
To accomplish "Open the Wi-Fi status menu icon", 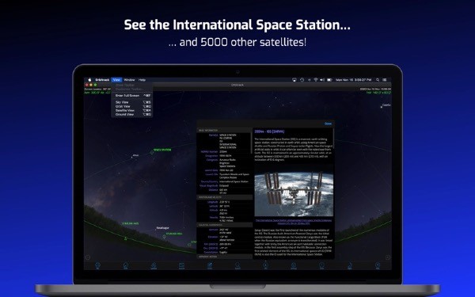I will (316, 80).
